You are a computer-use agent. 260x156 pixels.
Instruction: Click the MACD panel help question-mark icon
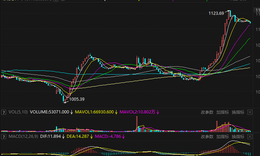point(4,136)
